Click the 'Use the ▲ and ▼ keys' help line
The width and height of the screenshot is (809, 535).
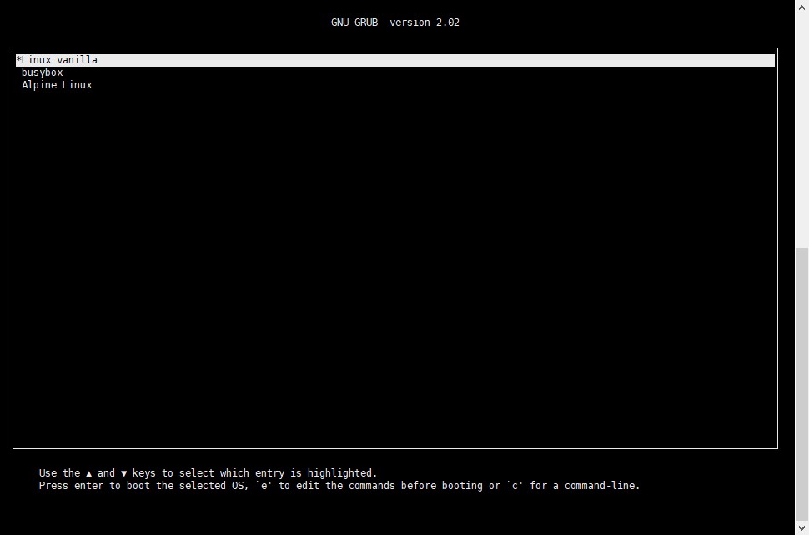(x=208, y=473)
